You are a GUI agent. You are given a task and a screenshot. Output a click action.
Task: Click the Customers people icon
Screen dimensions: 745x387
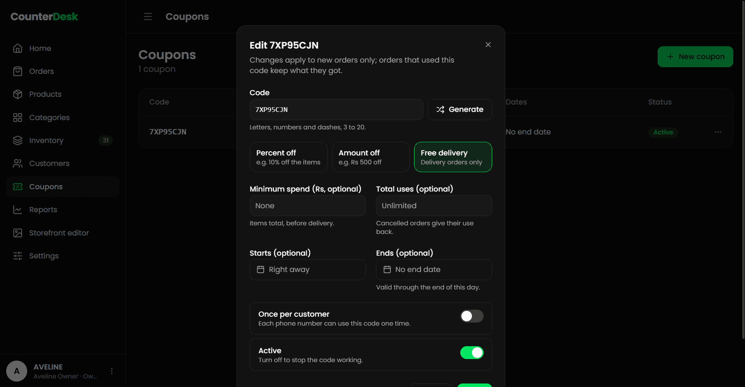tap(17, 163)
